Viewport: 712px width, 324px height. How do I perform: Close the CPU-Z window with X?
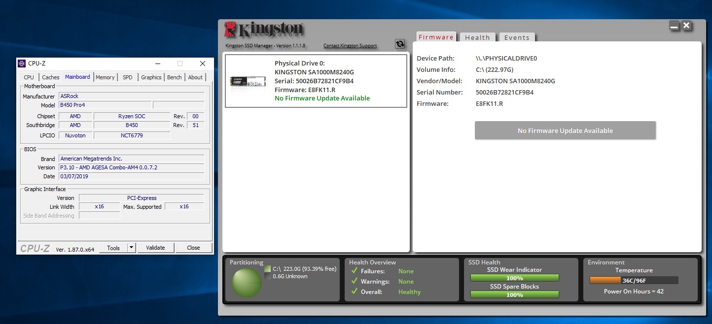(203, 64)
